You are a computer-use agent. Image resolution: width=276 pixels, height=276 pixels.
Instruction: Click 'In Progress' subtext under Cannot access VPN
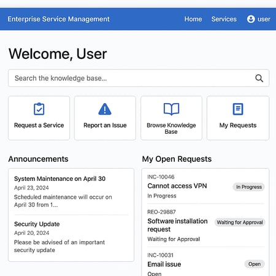coord(162,196)
